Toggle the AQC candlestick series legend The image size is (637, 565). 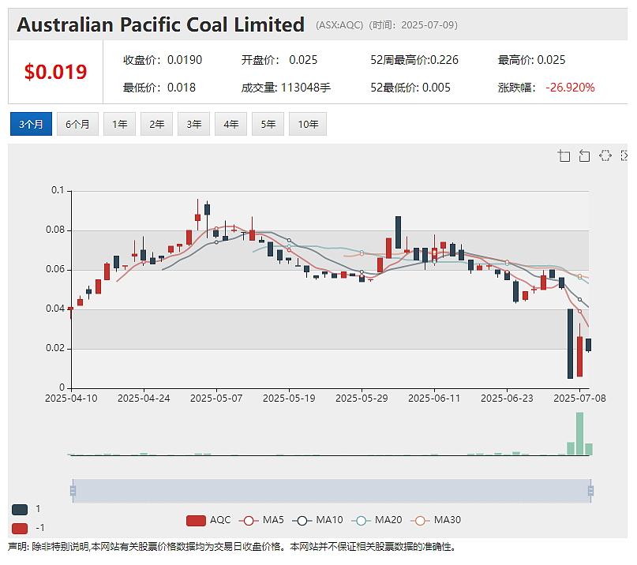pyautogui.click(x=208, y=520)
